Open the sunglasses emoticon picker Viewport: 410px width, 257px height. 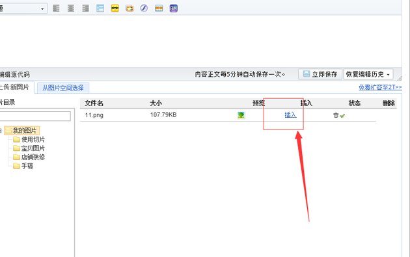115,8
